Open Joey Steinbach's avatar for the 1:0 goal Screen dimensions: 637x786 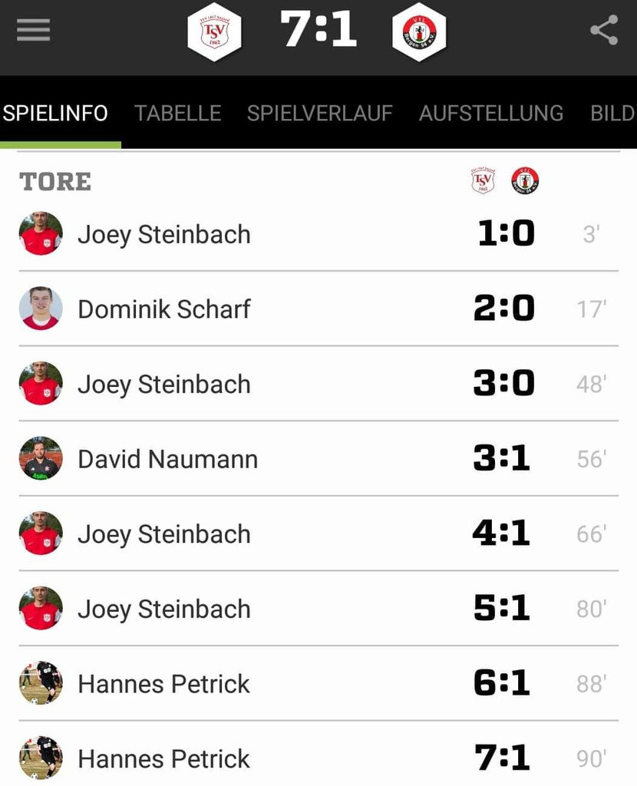41,233
